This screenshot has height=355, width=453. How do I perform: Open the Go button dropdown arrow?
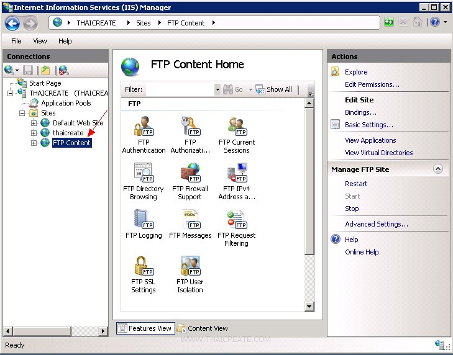(x=250, y=89)
